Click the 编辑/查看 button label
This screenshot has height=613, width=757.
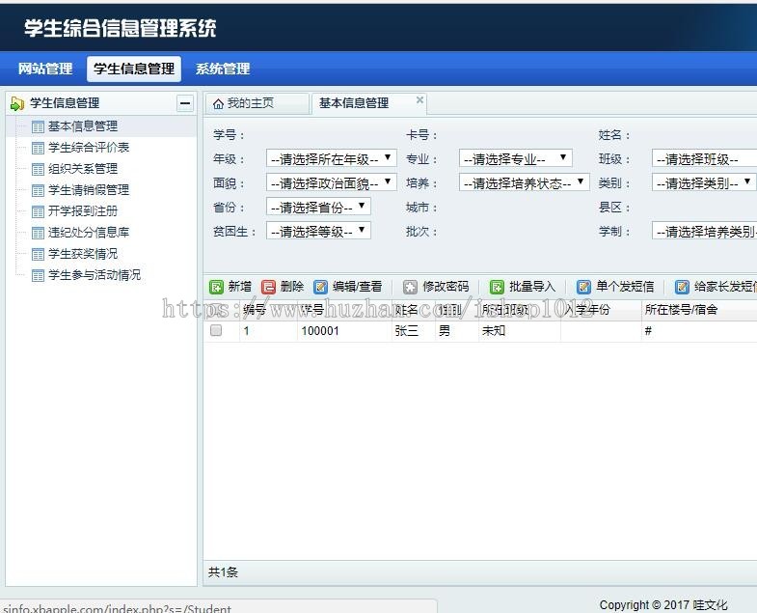(x=357, y=287)
